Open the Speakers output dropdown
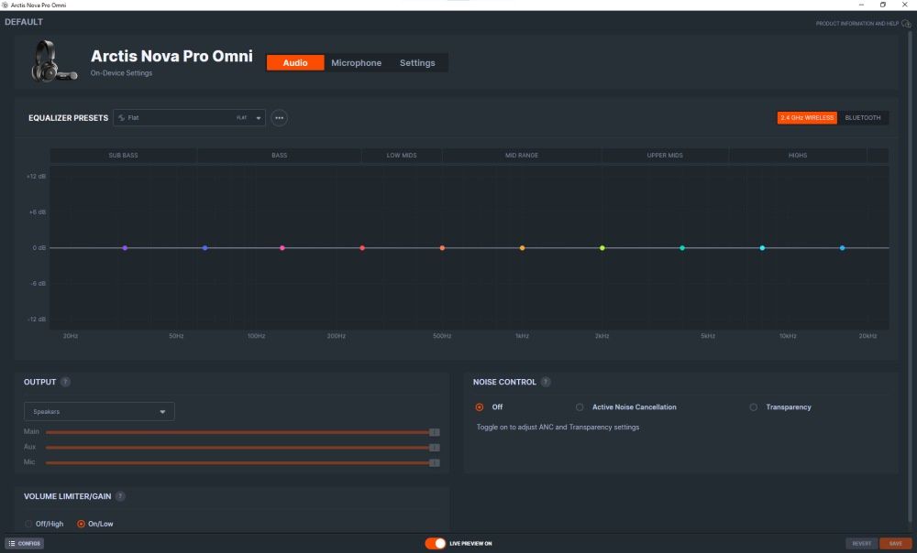917x553 pixels. click(99, 412)
